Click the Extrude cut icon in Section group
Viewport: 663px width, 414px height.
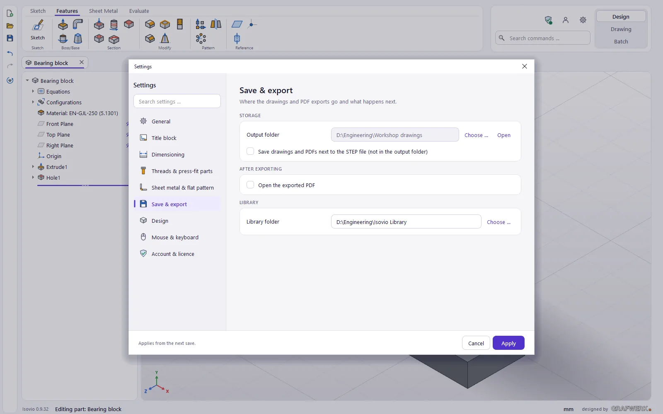(x=99, y=24)
